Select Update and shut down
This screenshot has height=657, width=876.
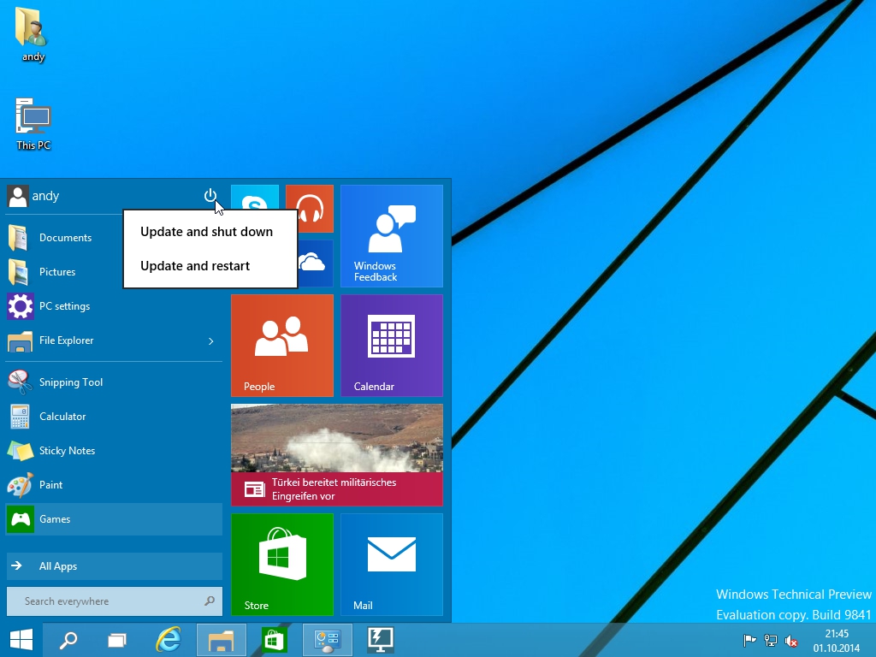click(x=207, y=232)
